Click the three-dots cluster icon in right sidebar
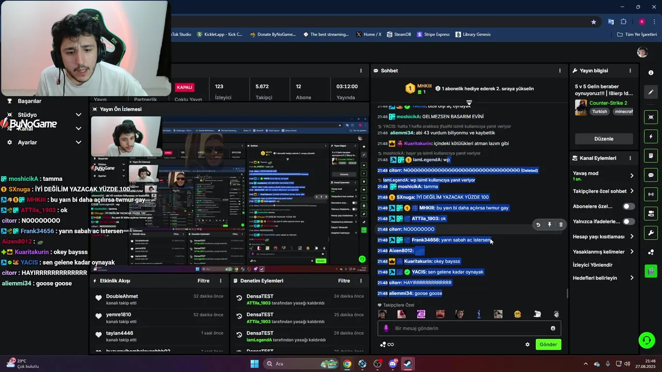 pyautogui.click(x=651, y=252)
